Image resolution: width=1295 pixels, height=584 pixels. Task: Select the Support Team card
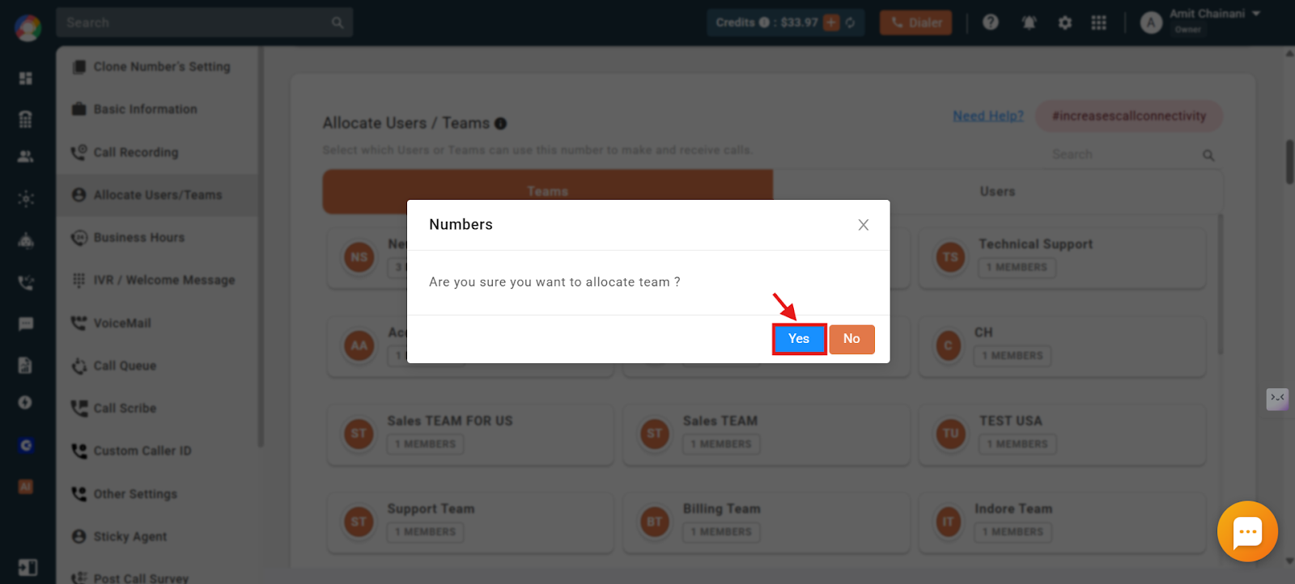(x=470, y=523)
